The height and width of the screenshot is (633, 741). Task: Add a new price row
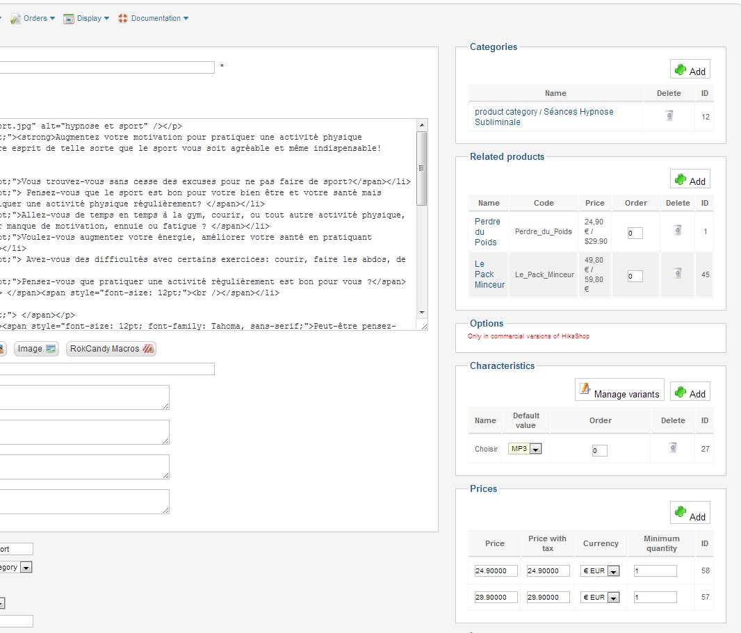click(x=690, y=516)
